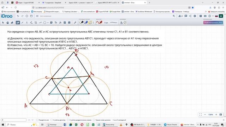
Task: Open the red stroke color picker
Action: [x=99, y=23]
